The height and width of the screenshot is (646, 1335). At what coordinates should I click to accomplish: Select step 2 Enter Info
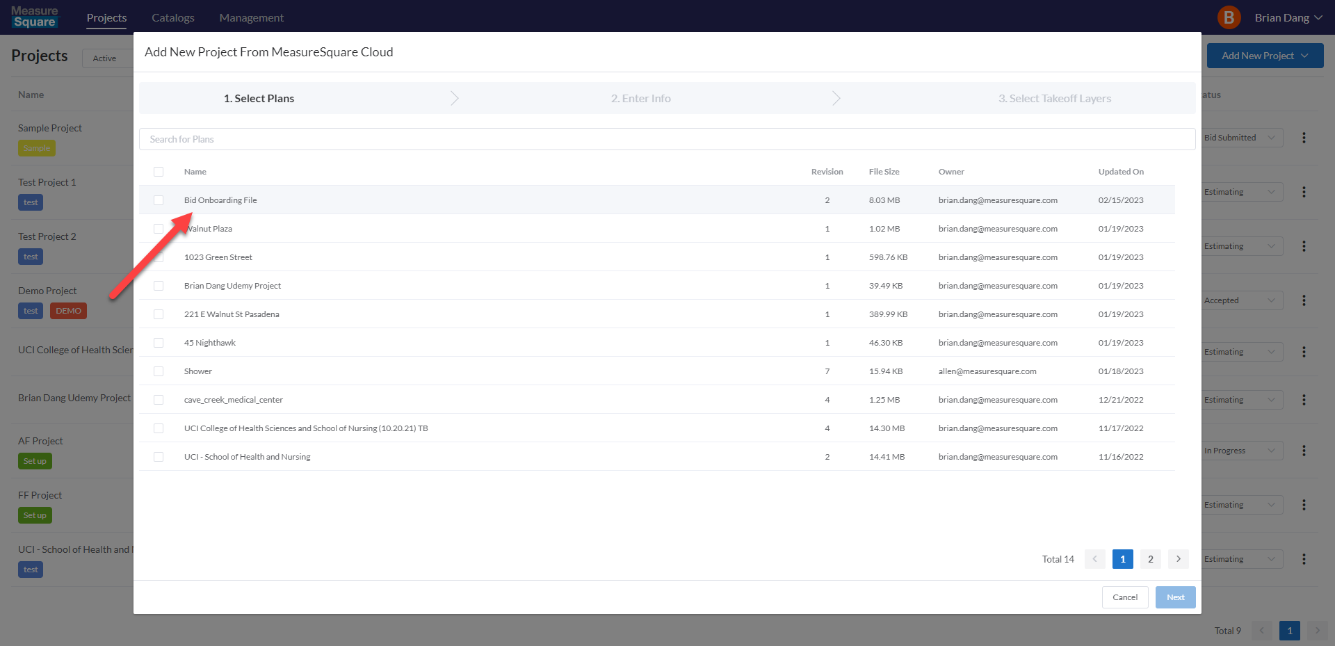(x=641, y=99)
